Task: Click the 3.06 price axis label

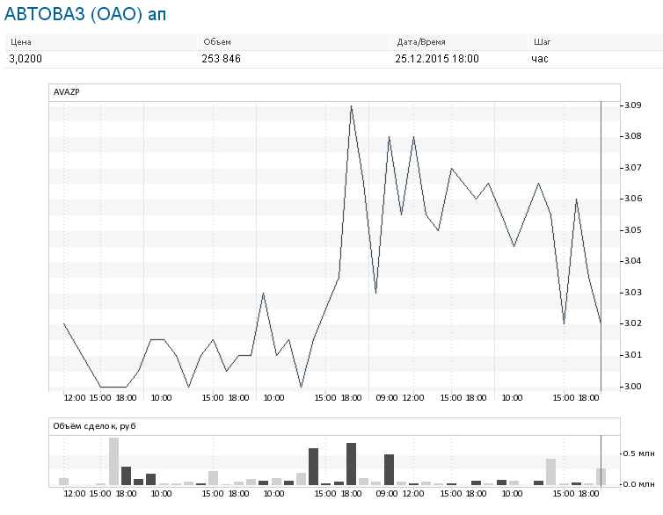Action: point(633,199)
